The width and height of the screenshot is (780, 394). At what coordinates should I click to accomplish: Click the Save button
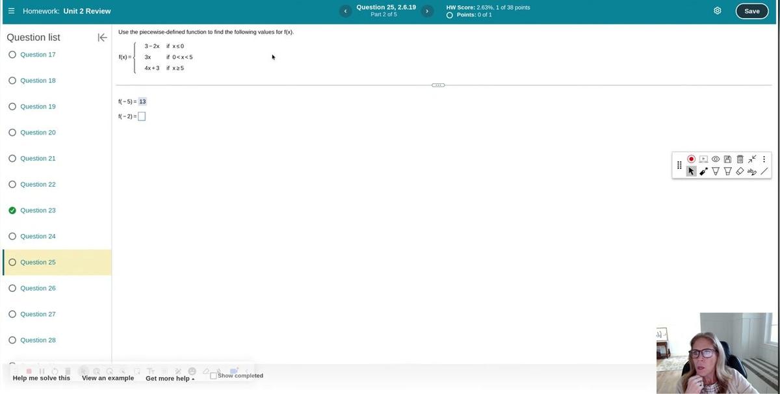(751, 11)
